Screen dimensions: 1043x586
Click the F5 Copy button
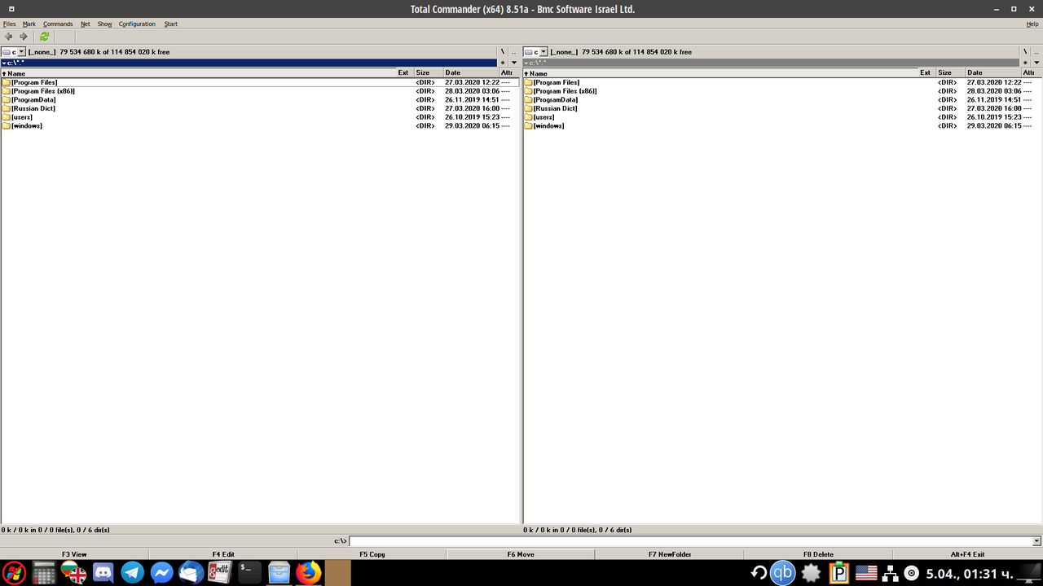(372, 554)
